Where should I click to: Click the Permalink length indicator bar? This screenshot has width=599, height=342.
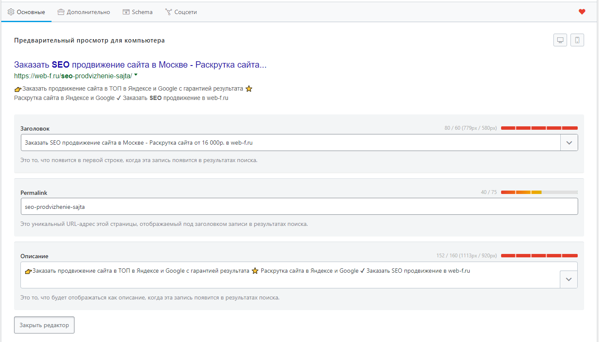click(539, 192)
